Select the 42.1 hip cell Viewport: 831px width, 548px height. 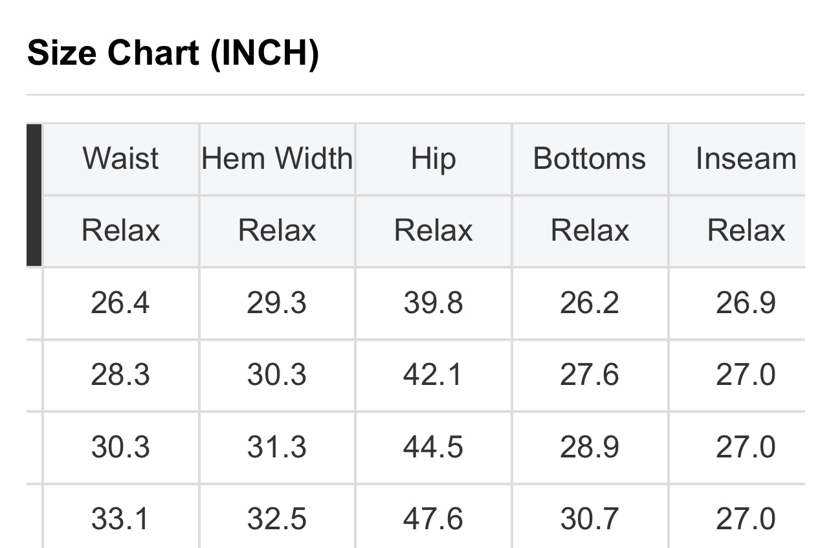[434, 375]
